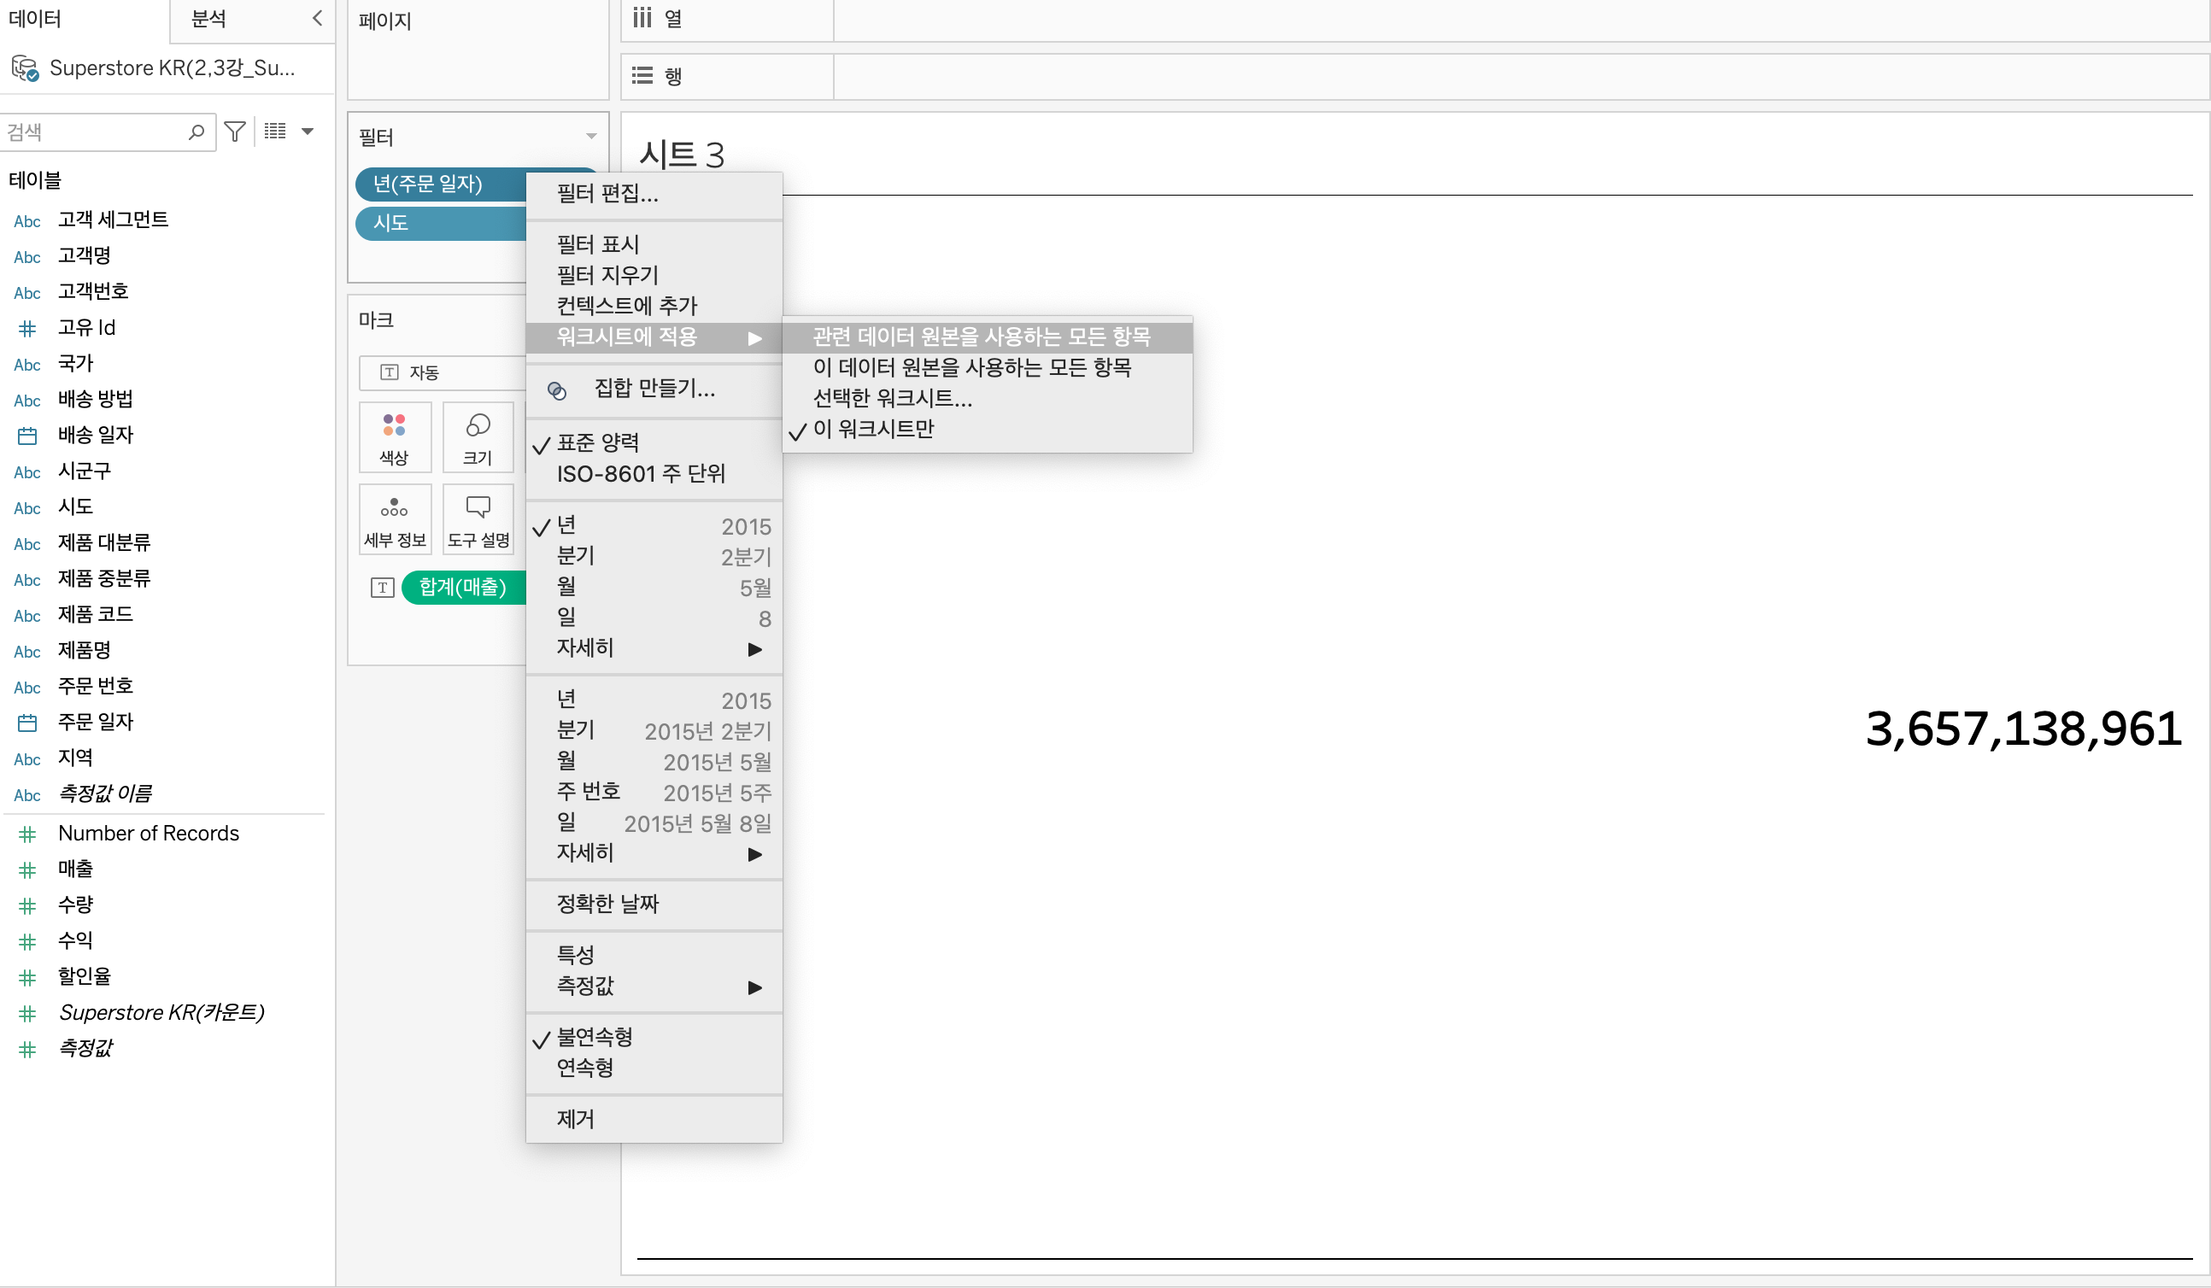Image resolution: width=2211 pixels, height=1288 pixels.
Task: Click the 합계(매출) green pill
Action: (462, 587)
